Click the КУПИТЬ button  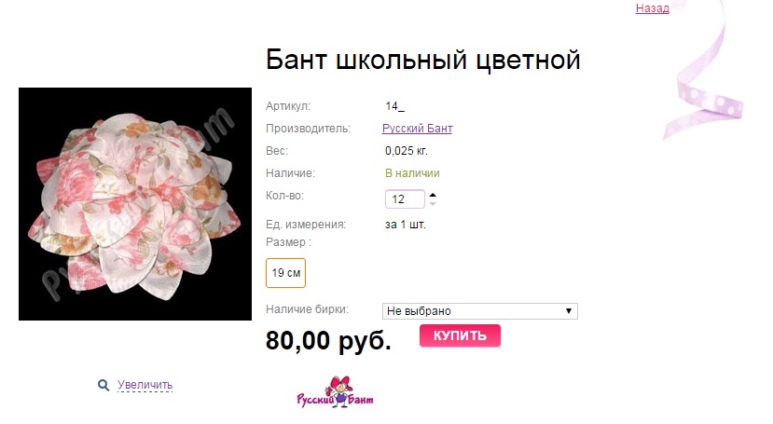(x=460, y=335)
